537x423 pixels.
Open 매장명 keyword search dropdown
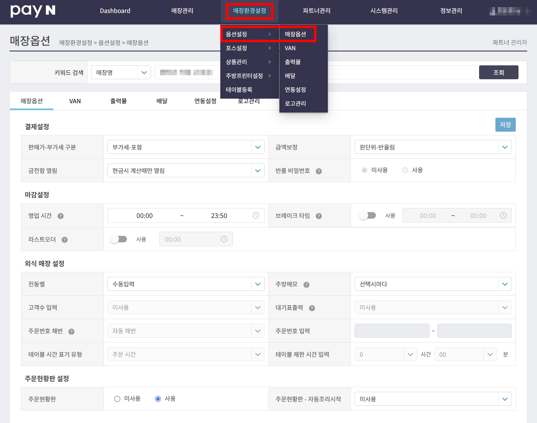pyautogui.click(x=121, y=72)
